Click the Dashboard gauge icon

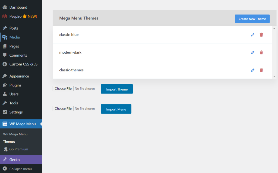pos(5,7)
